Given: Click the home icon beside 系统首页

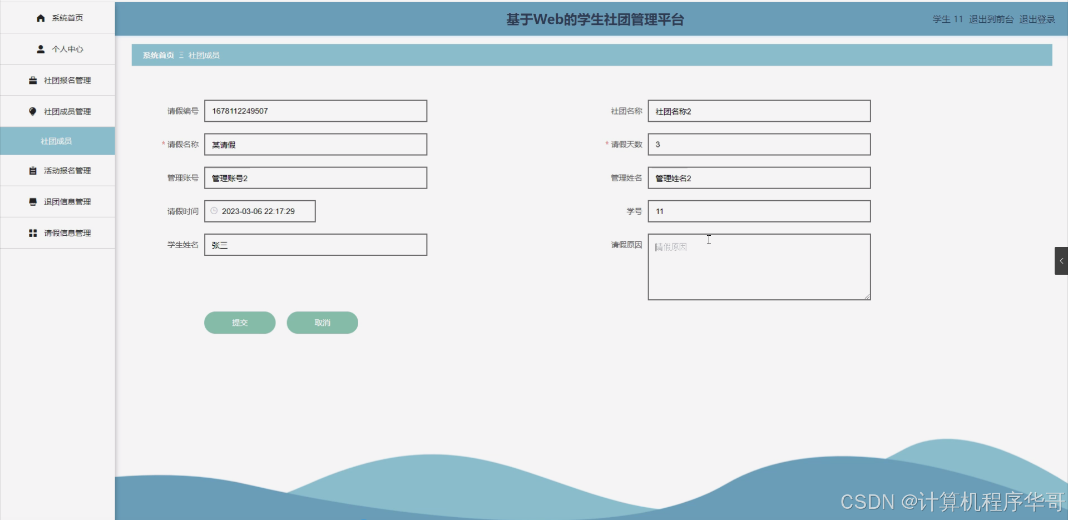Looking at the screenshot, I should coord(41,18).
